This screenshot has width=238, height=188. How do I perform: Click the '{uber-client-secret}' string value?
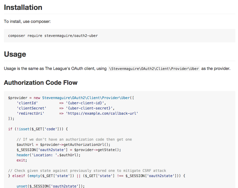(89, 108)
